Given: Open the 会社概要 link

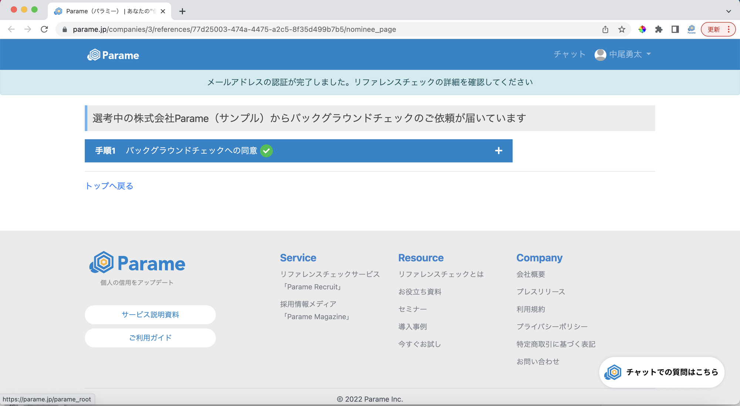Looking at the screenshot, I should [531, 274].
